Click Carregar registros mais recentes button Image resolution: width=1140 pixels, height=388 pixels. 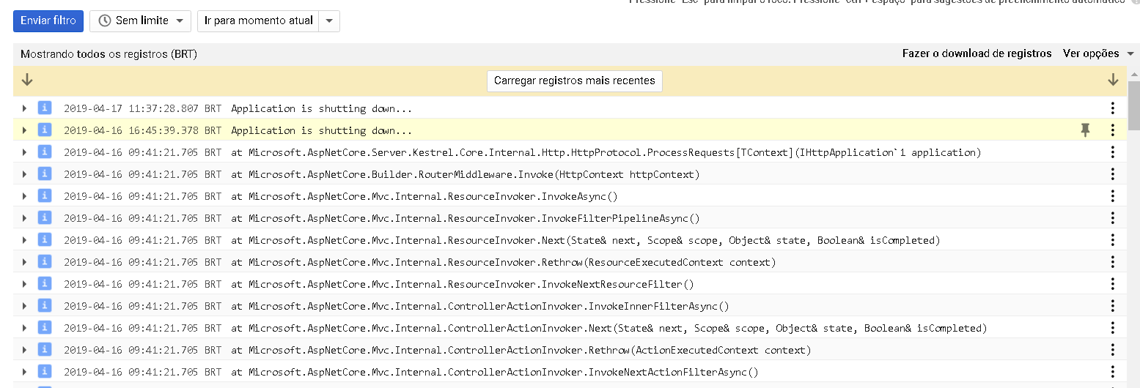click(575, 81)
